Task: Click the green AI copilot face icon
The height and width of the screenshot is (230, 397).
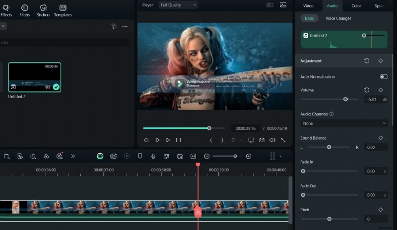Action: click(x=100, y=156)
